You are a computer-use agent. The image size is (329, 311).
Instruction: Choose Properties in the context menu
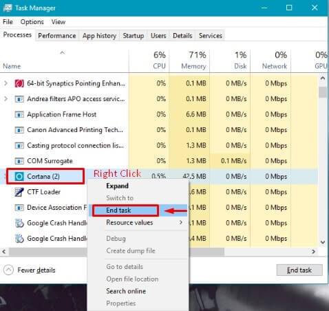click(138, 303)
